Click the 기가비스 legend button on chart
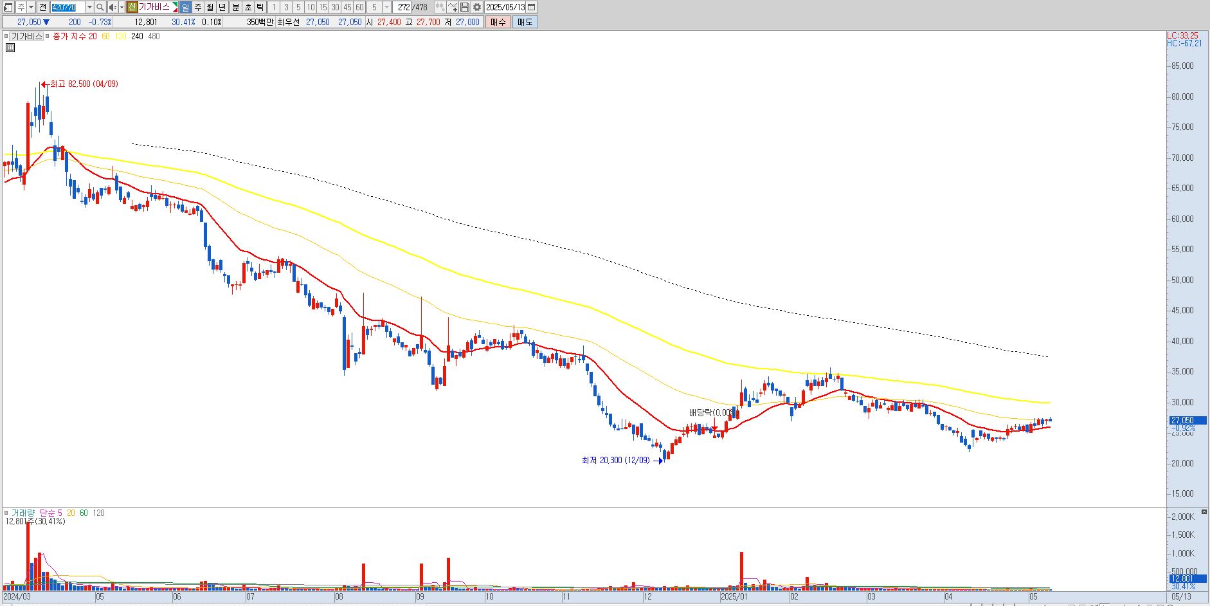 pyautogui.click(x=27, y=37)
